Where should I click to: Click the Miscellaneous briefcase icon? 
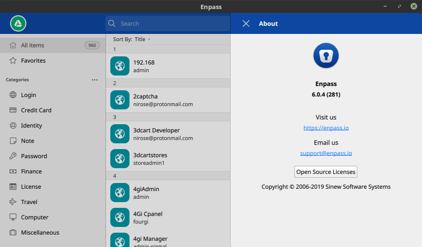tap(13, 232)
